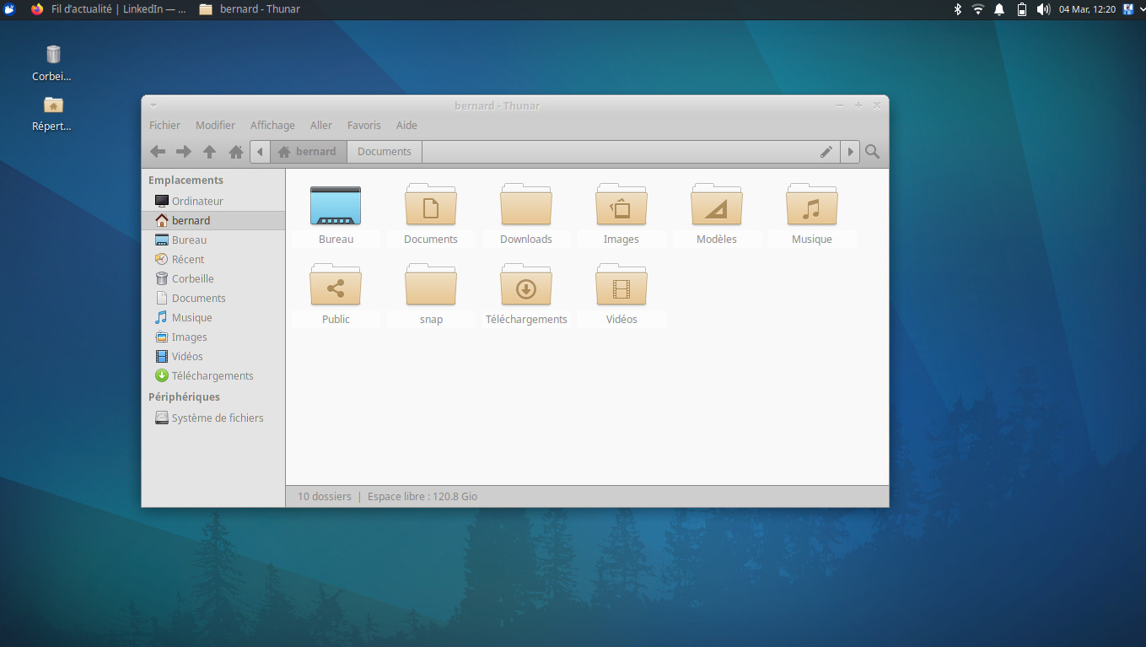Click the volume icon in system tray
This screenshot has width=1146, height=647.
(x=1043, y=9)
